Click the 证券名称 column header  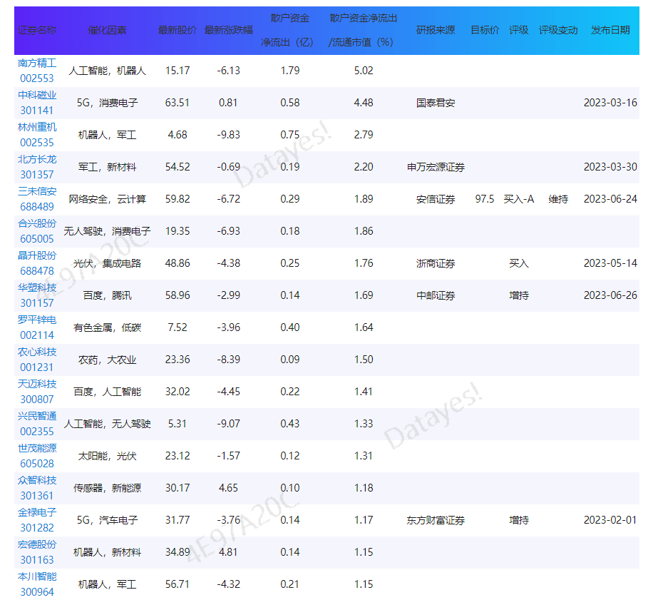click(37, 30)
